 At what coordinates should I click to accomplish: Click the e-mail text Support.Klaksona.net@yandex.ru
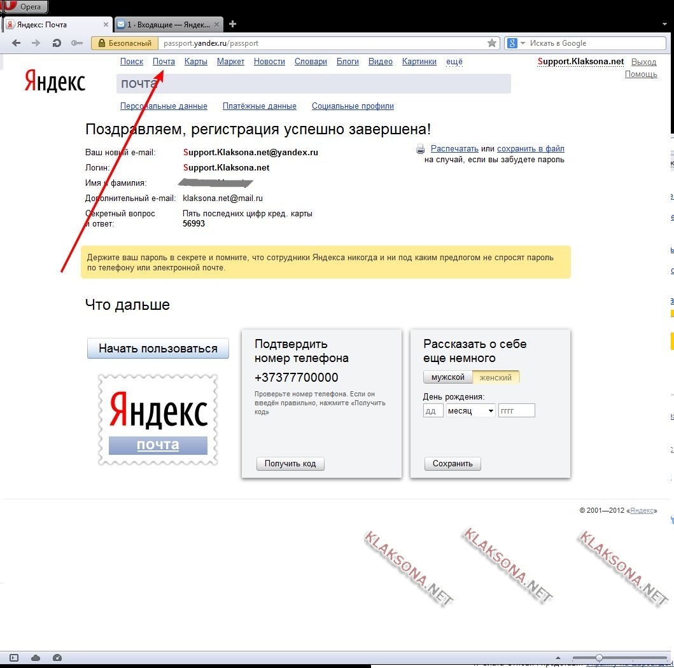coord(251,152)
